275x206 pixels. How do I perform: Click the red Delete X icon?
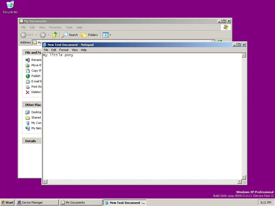pyautogui.click(x=28, y=92)
